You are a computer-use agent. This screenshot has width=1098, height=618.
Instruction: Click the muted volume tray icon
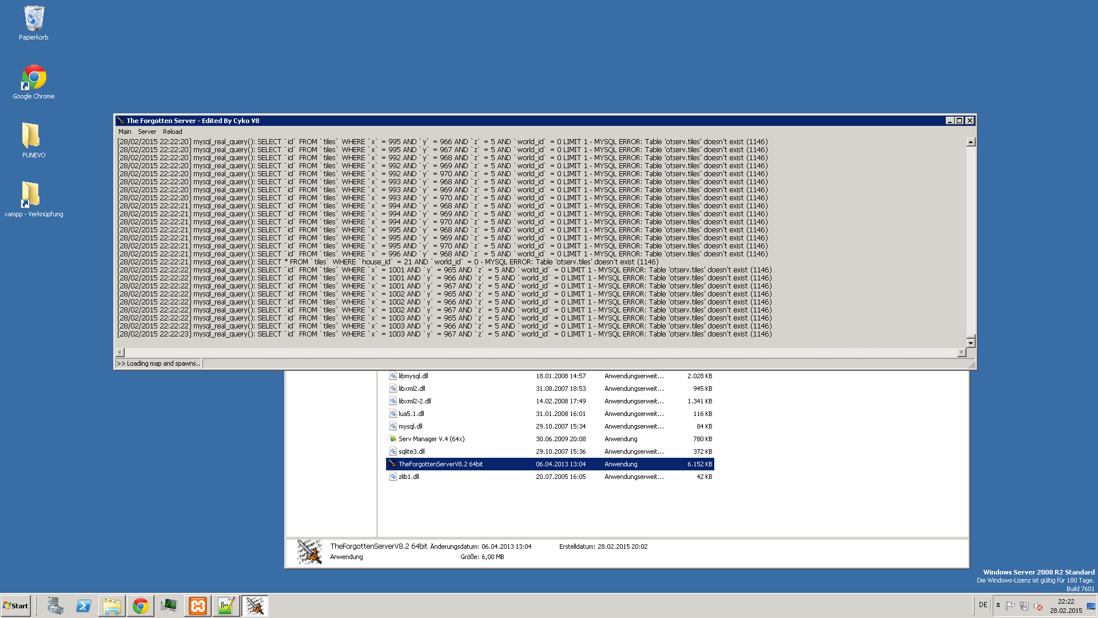[1038, 606]
